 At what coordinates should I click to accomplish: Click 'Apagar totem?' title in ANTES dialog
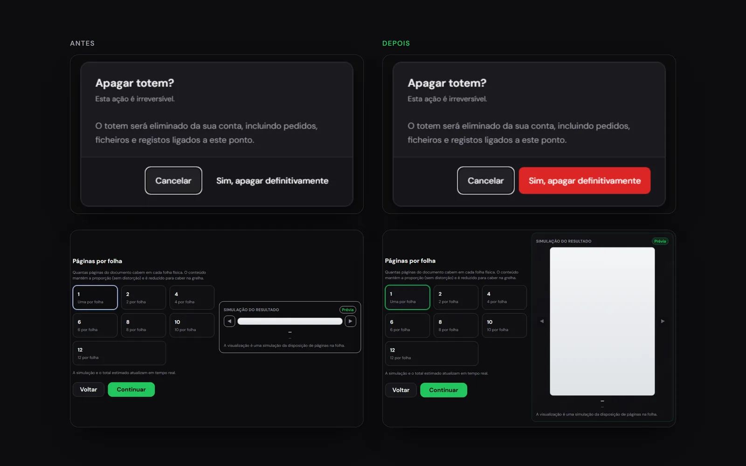(x=135, y=83)
